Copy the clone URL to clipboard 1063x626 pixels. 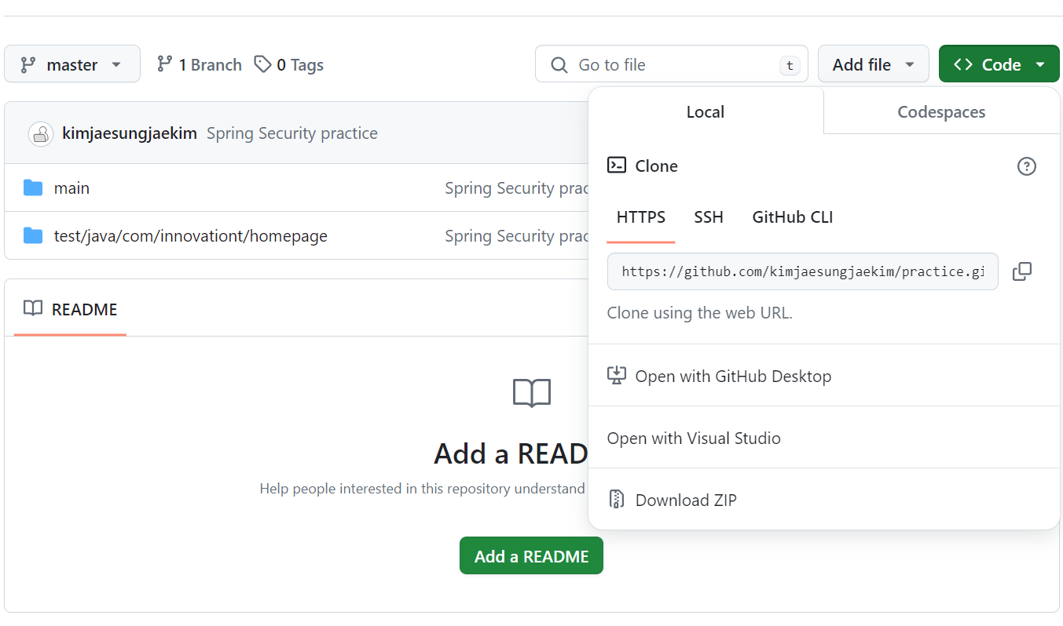point(1022,271)
